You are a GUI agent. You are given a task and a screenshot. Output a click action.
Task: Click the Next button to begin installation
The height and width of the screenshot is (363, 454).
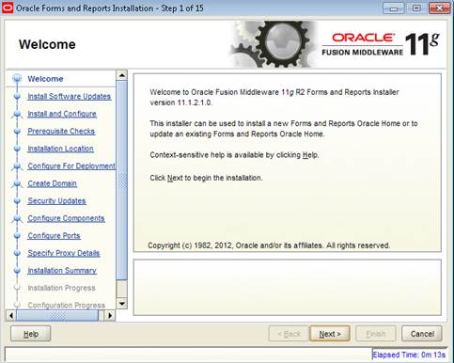click(x=330, y=334)
